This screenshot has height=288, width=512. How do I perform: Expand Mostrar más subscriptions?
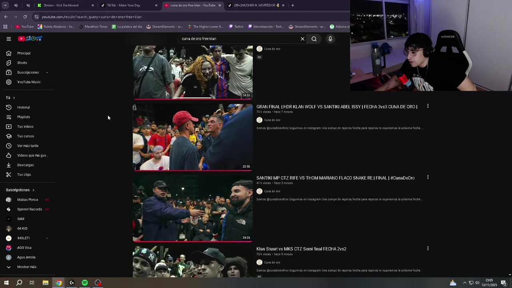(28, 267)
